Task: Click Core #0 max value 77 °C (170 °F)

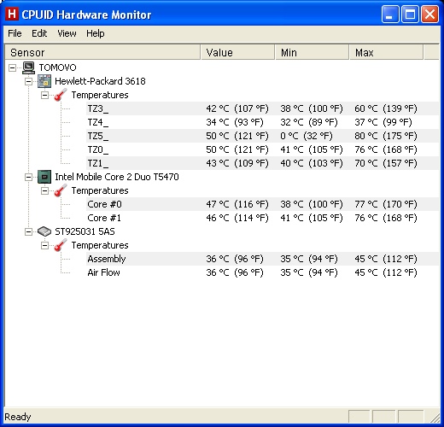Action: tap(386, 204)
